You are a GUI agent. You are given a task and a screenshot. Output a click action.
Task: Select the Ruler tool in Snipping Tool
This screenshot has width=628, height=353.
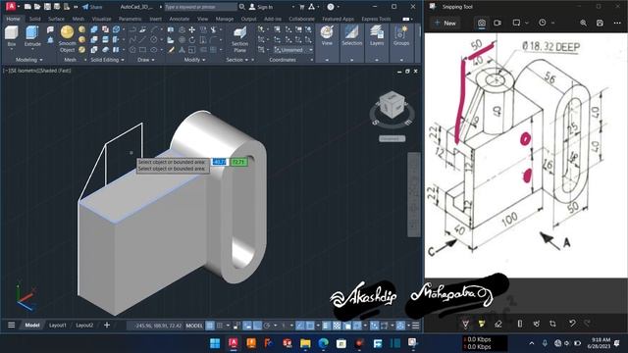pyautogui.click(x=520, y=324)
